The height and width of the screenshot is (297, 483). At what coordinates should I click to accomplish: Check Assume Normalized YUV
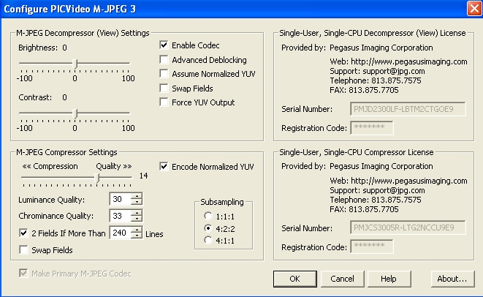[164, 74]
